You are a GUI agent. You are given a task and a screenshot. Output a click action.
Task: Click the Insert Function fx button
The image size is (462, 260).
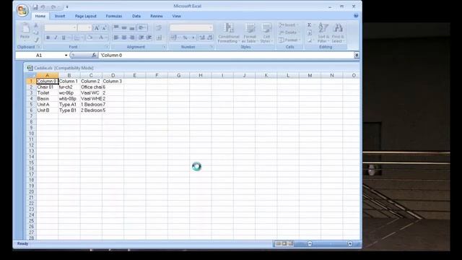94,55
